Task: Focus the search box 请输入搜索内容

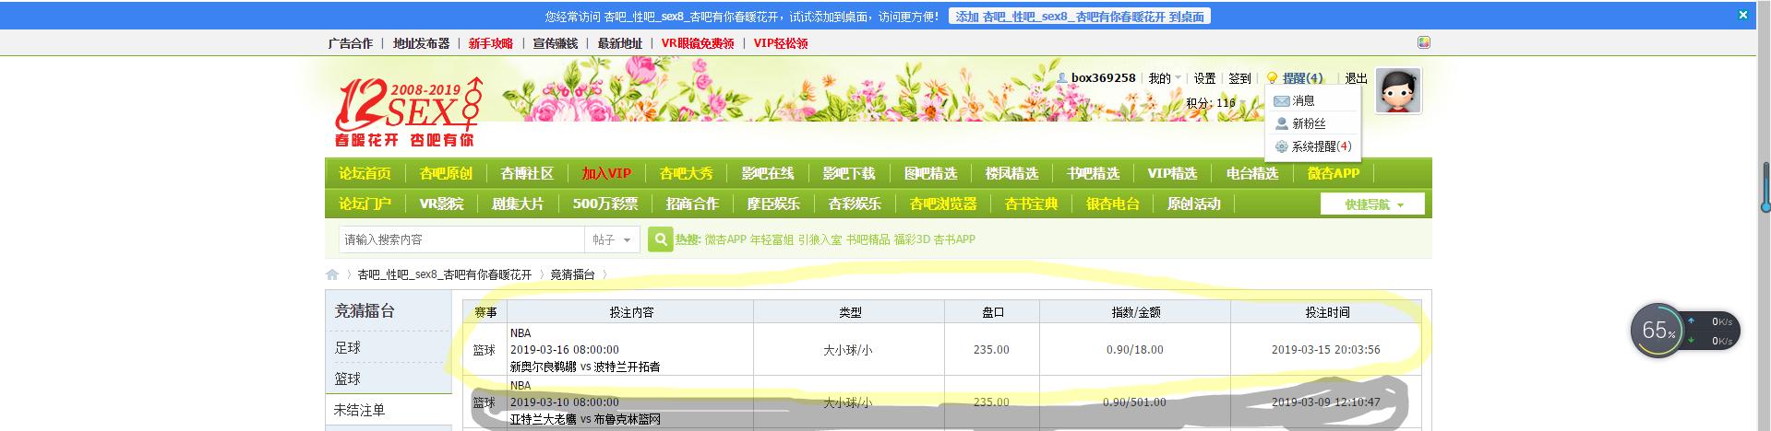Action: pos(461,239)
